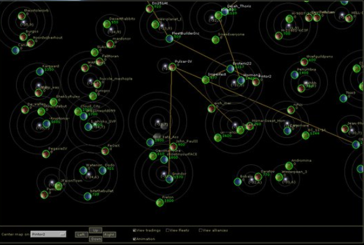Click the bitethebullet planet
The height and width of the screenshot is (245, 364).
tap(88, 197)
